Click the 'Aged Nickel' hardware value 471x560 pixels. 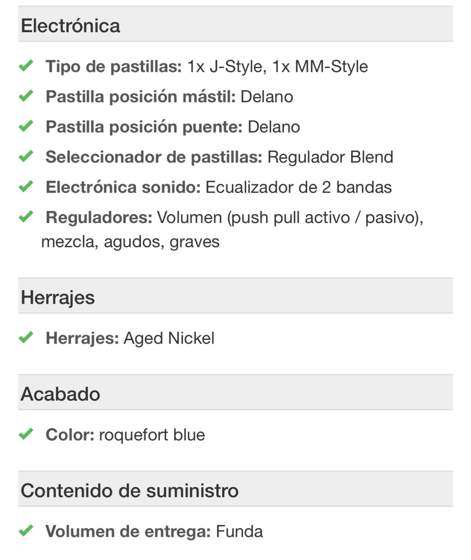click(x=169, y=338)
